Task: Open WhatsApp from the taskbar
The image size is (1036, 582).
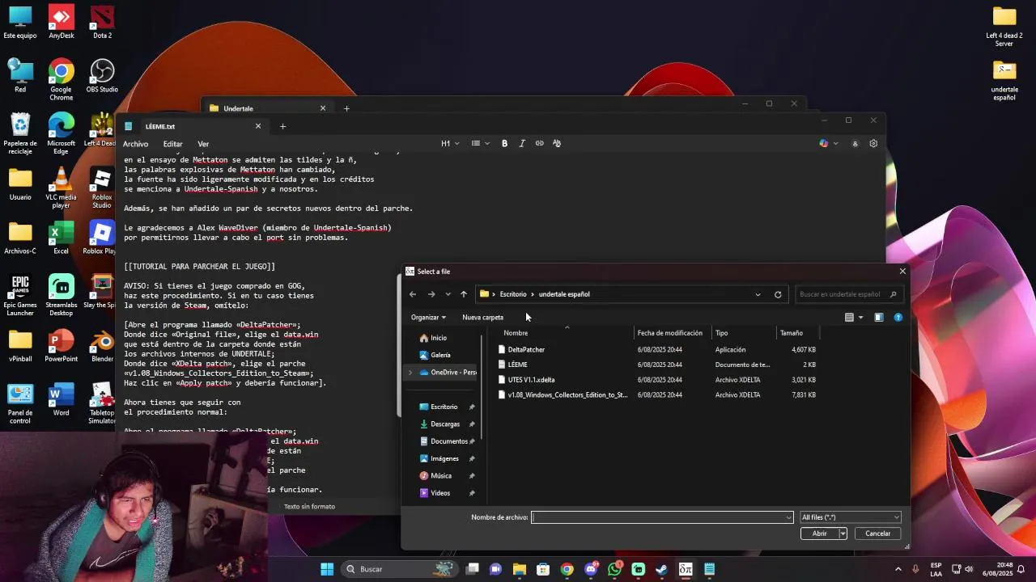Action: [x=614, y=569]
